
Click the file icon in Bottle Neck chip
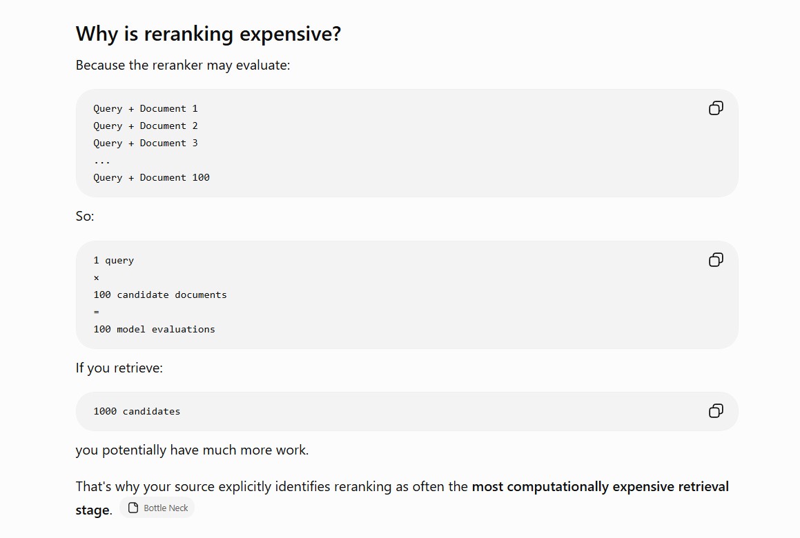pos(133,508)
